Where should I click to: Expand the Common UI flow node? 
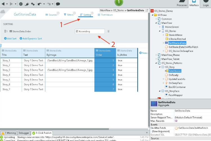click(156, 19)
